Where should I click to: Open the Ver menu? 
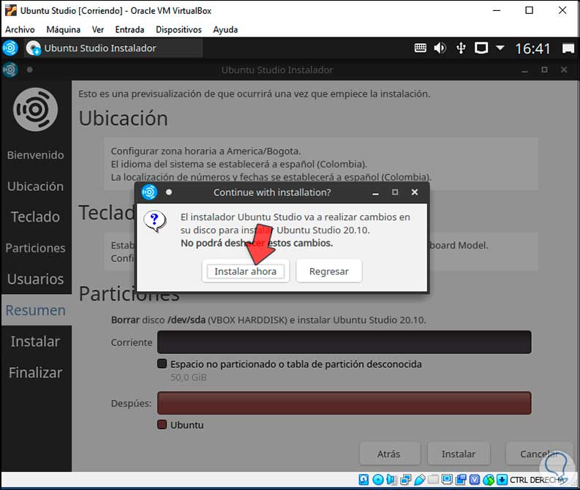pyautogui.click(x=98, y=29)
